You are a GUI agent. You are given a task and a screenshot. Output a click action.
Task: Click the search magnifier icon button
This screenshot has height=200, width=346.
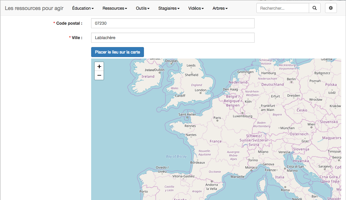click(x=315, y=8)
